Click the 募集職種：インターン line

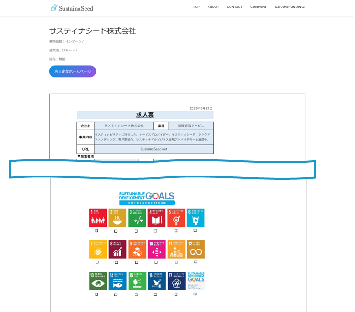66,41
